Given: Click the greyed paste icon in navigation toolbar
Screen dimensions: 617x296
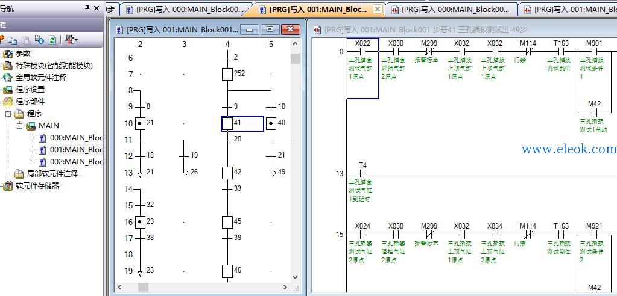Looking at the screenshot, I should (x=26, y=40).
